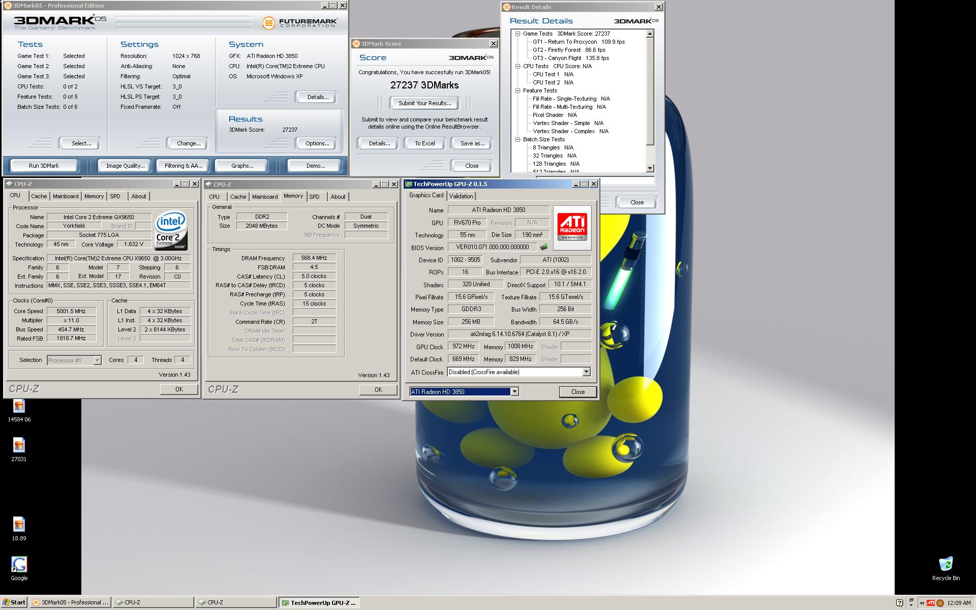Click the Result Details scrollbar down arrow
Viewport: 976px width, 610px height.
(x=650, y=168)
